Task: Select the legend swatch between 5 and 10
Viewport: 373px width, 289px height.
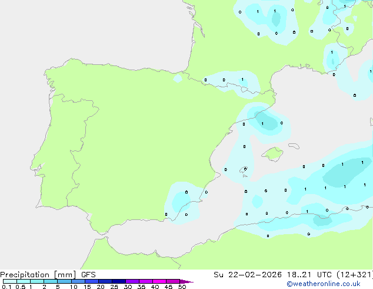Action: pos(64,281)
